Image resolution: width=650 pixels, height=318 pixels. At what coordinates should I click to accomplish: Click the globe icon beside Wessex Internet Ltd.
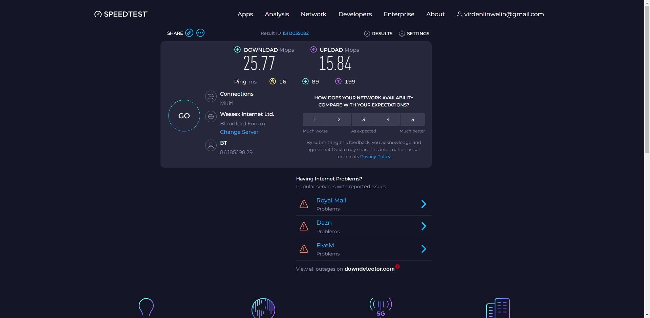click(x=211, y=117)
